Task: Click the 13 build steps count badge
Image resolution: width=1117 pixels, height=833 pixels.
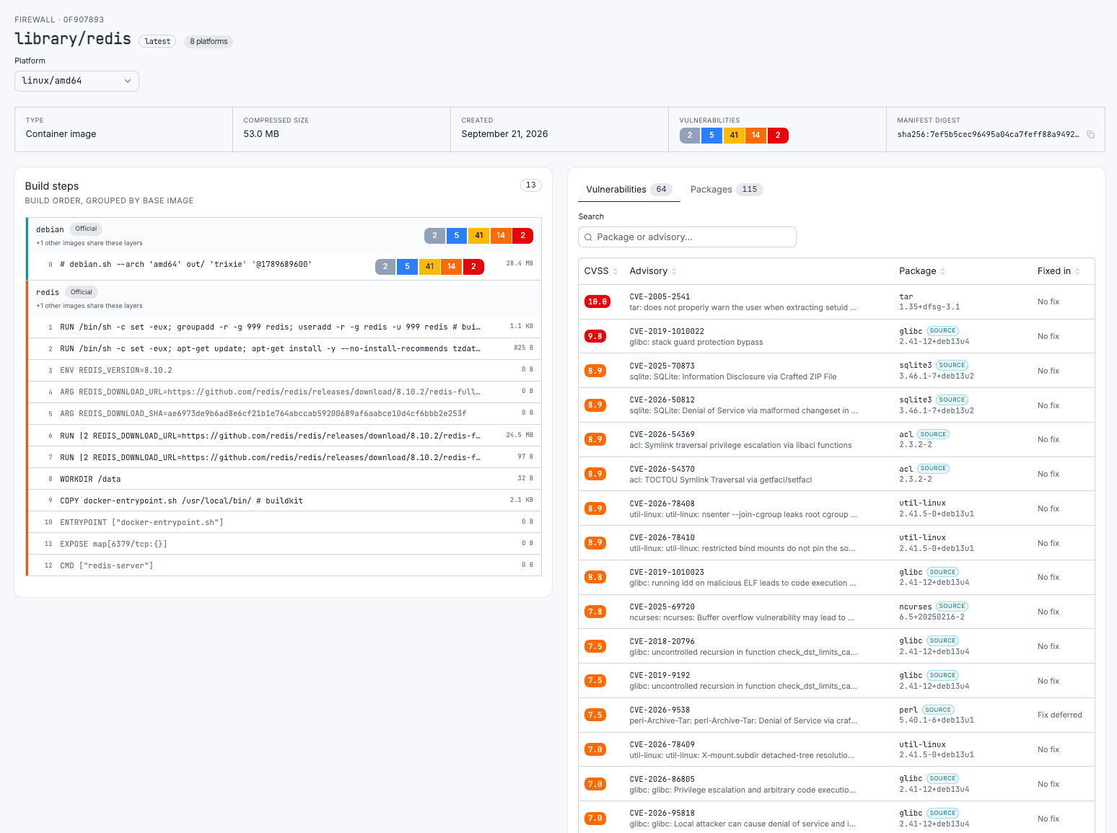Action: [x=531, y=185]
